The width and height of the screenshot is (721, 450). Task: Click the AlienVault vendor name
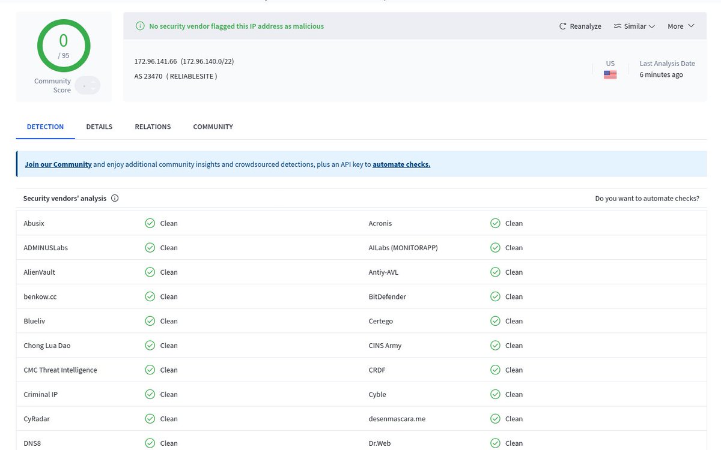tap(39, 272)
